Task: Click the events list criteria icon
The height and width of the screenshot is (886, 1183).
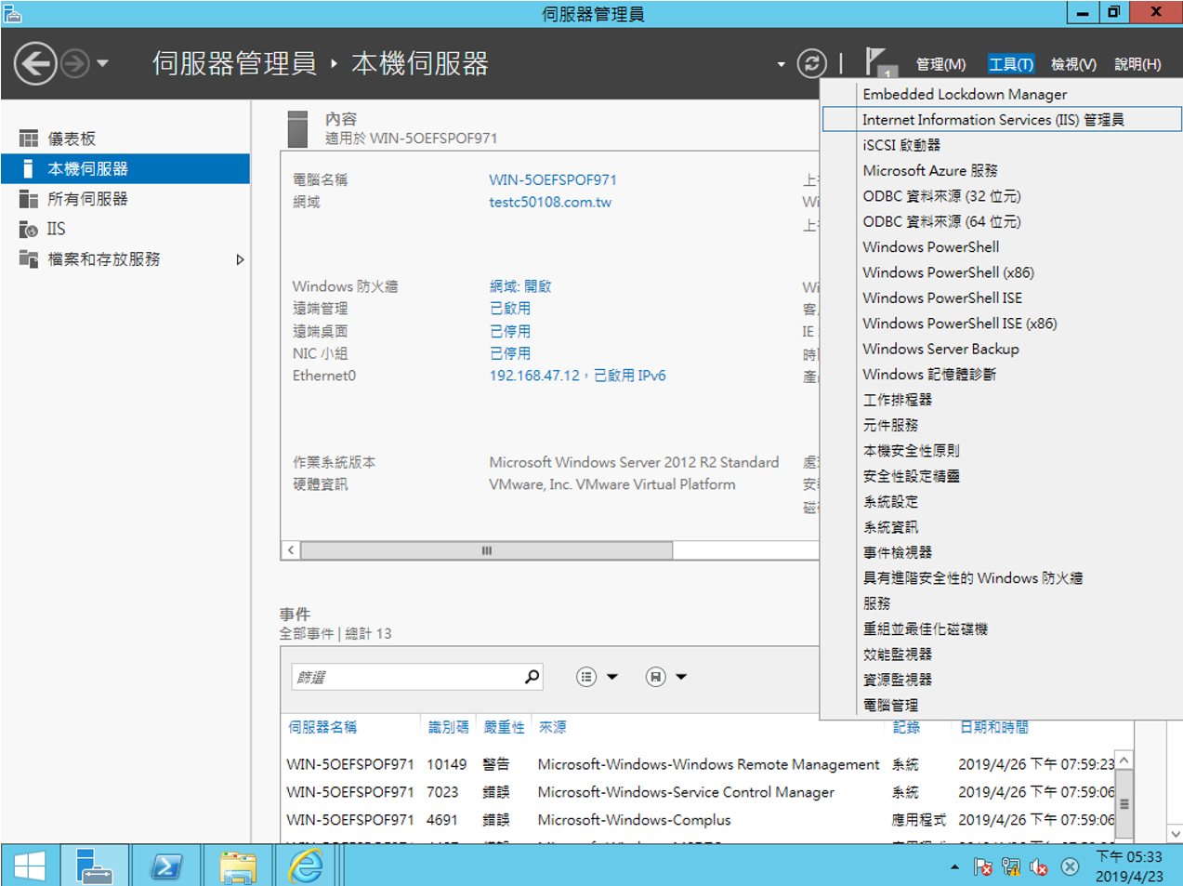Action: tap(585, 677)
